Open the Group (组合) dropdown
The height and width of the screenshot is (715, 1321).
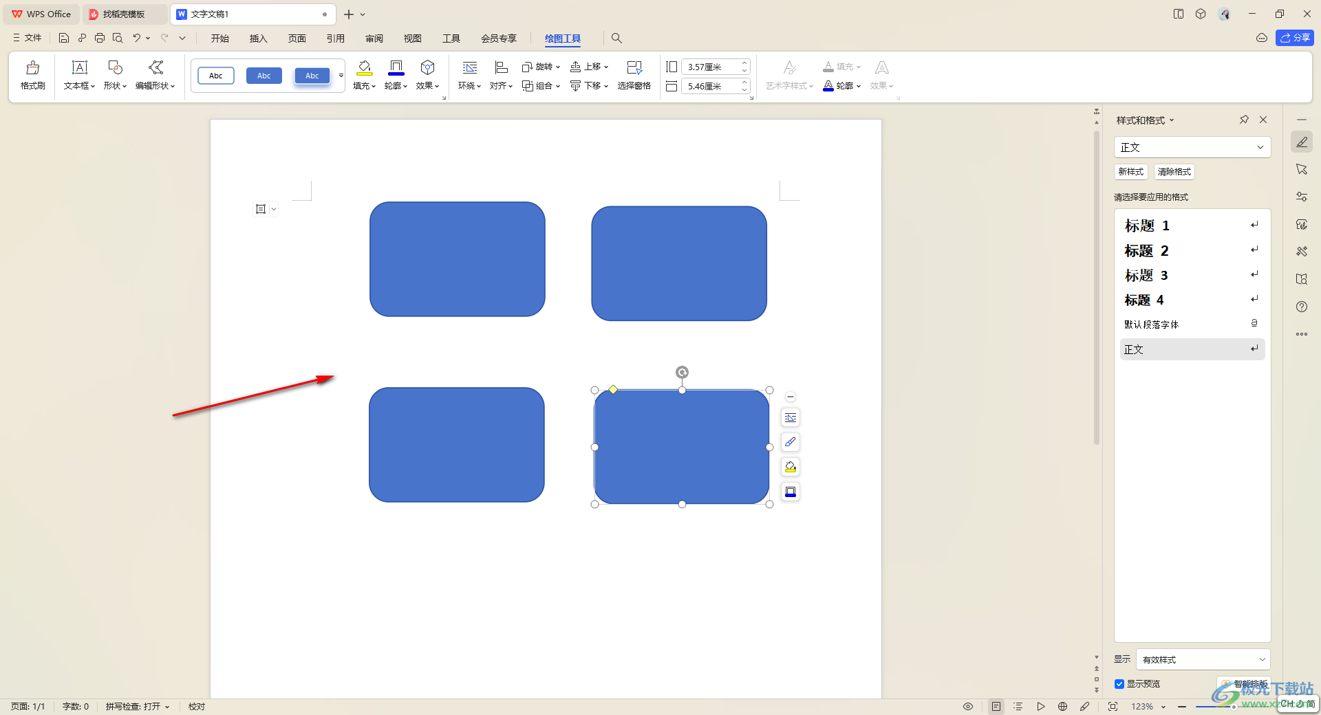click(541, 86)
